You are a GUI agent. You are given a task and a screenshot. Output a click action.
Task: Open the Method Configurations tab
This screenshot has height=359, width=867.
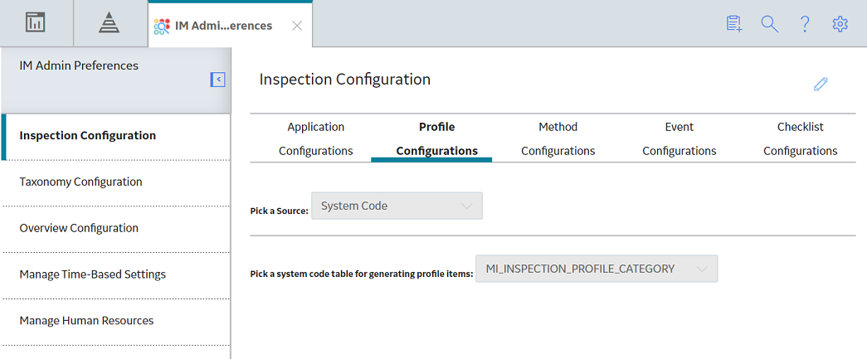(x=558, y=138)
